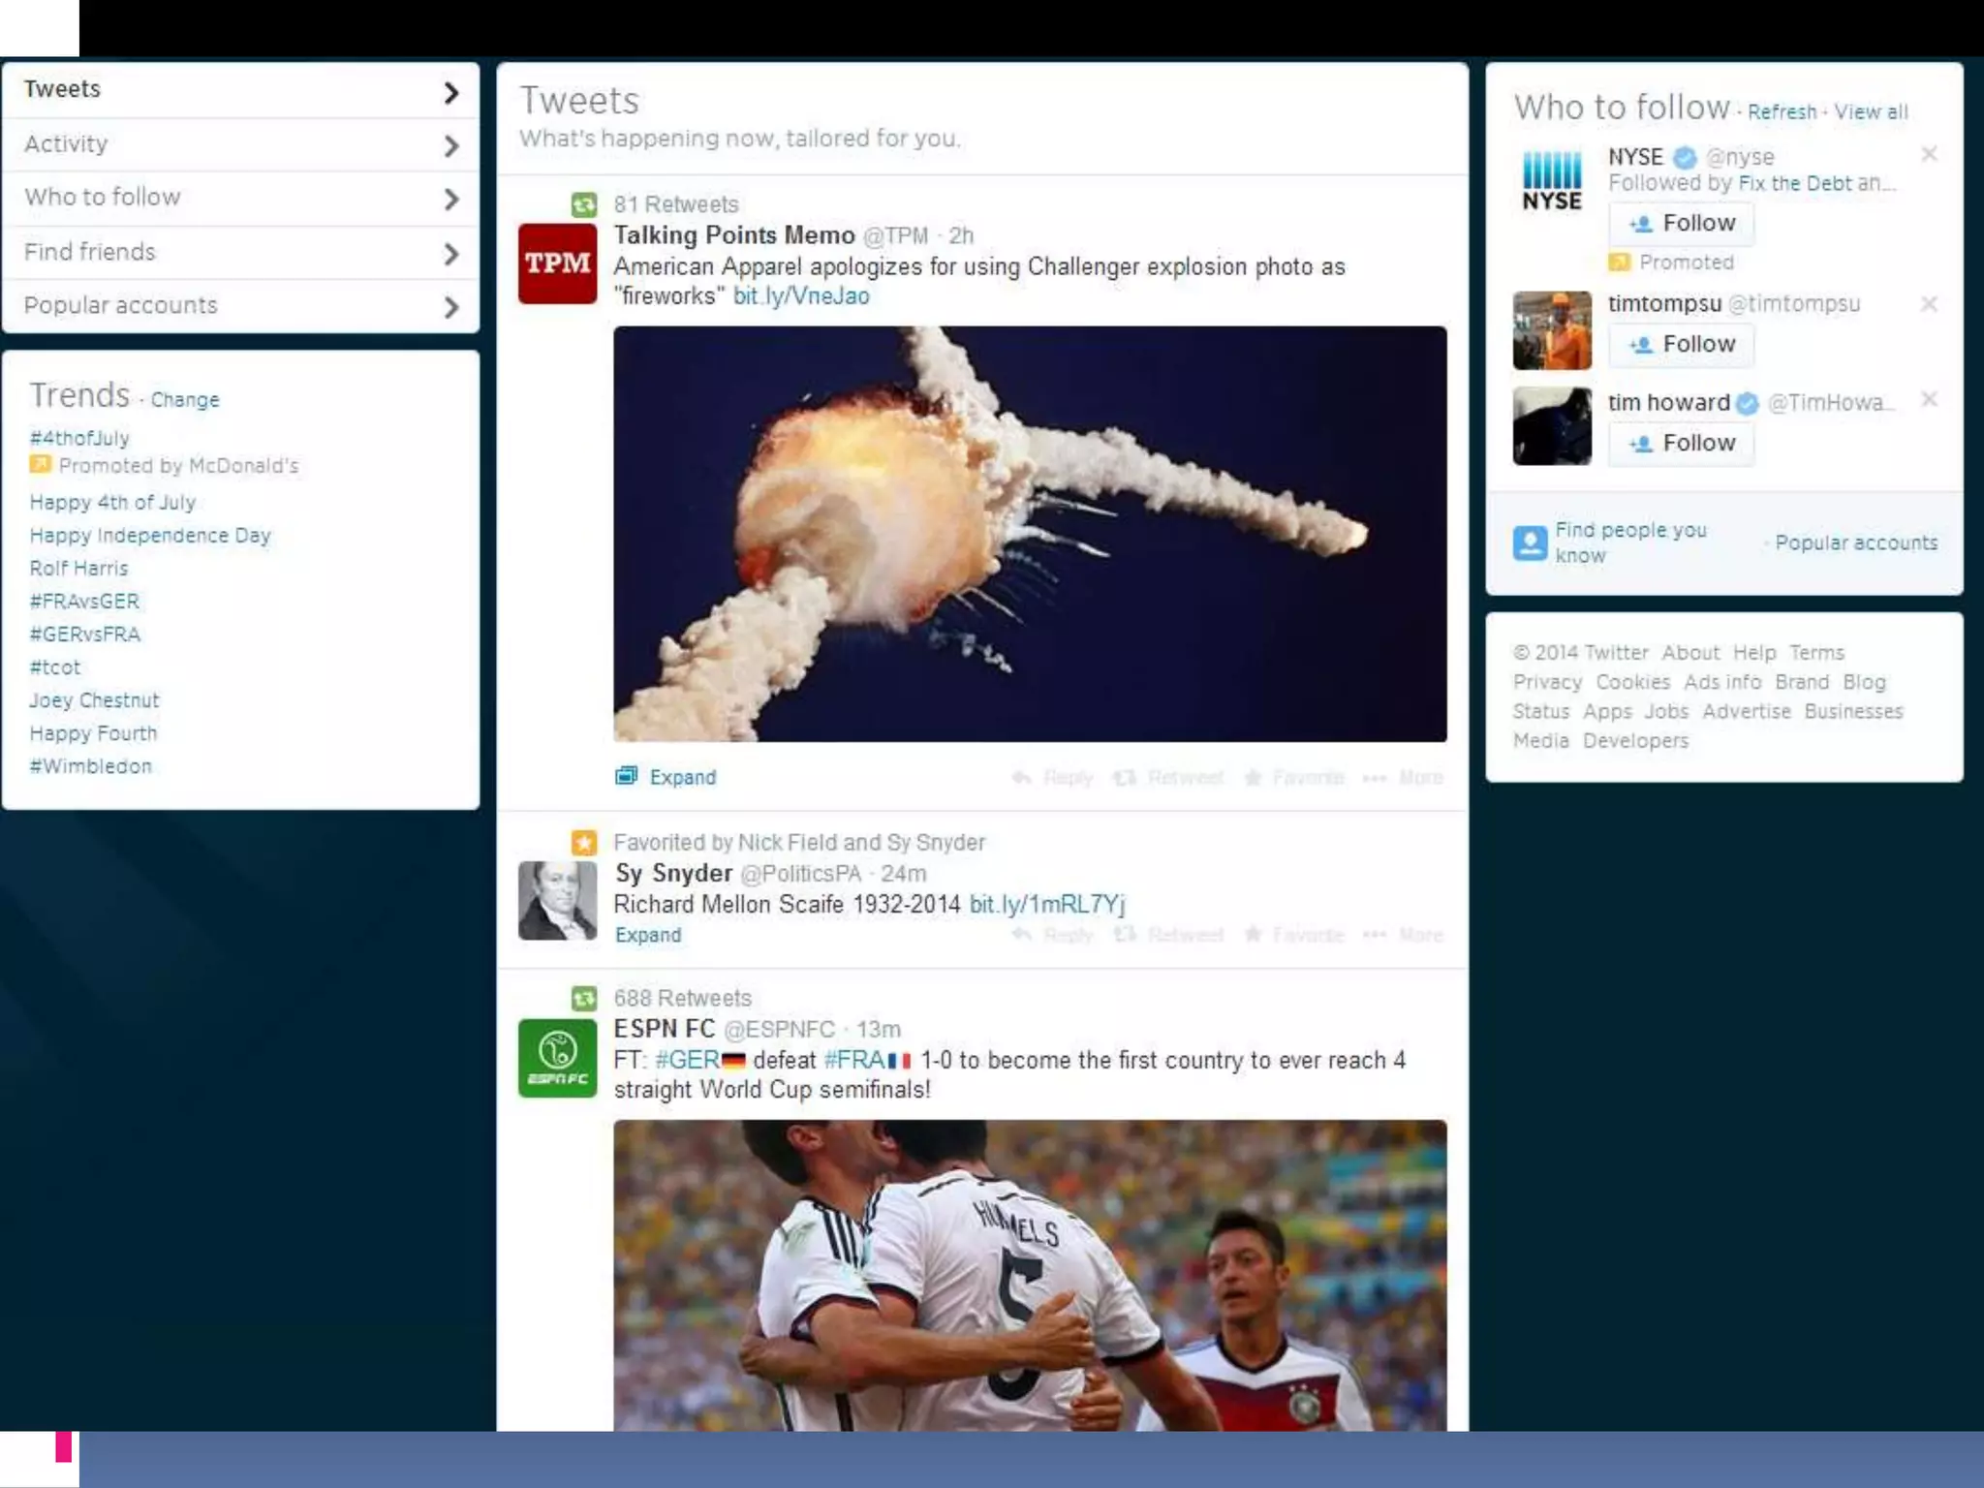Click Find people you know
This screenshot has width=1984, height=1488.
click(x=1630, y=542)
